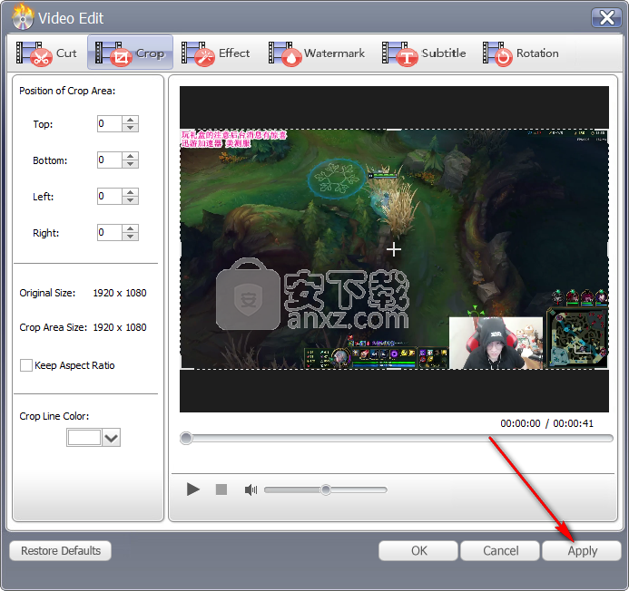Viewport: 629px width, 591px height.
Task: Click the Watermark droplet icon
Action: tap(285, 53)
